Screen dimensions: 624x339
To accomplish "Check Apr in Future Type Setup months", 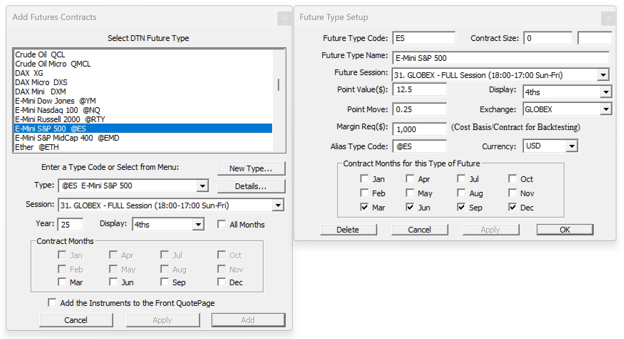I will (x=410, y=179).
